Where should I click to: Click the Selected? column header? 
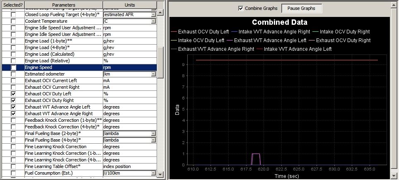[12, 4]
